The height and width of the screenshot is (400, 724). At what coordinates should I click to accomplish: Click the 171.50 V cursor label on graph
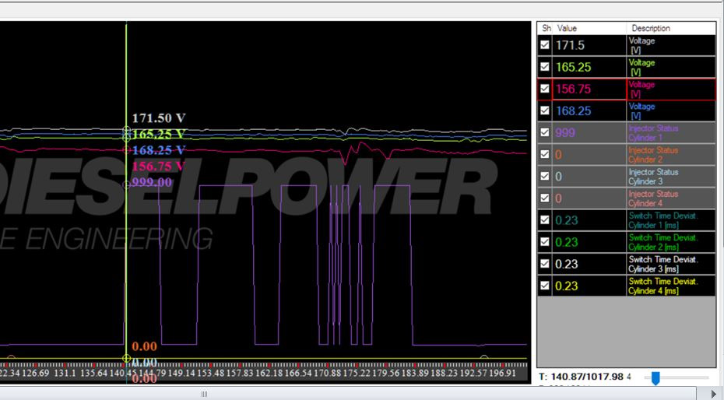pyautogui.click(x=159, y=118)
